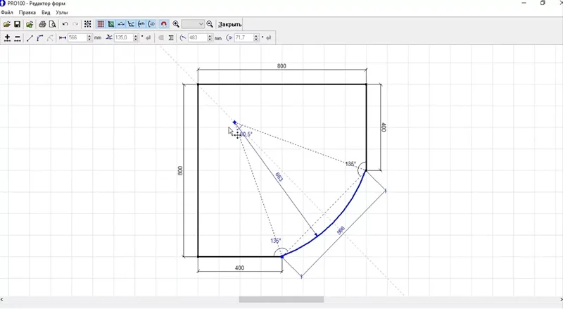Open the Файл menu
The width and height of the screenshot is (563, 309).
(x=7, y=13)
